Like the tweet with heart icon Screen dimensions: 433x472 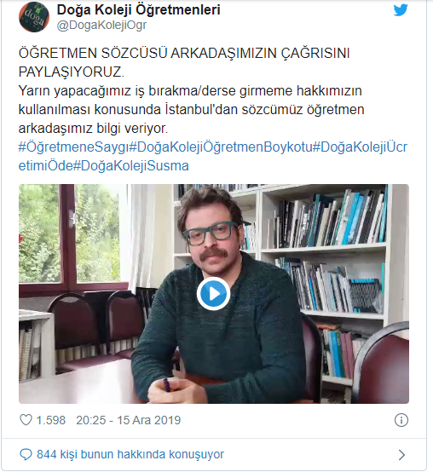(26, 420)
